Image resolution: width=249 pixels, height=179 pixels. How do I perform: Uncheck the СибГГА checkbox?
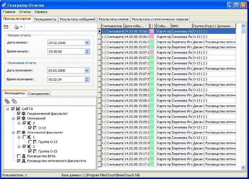tap(13, 109)
